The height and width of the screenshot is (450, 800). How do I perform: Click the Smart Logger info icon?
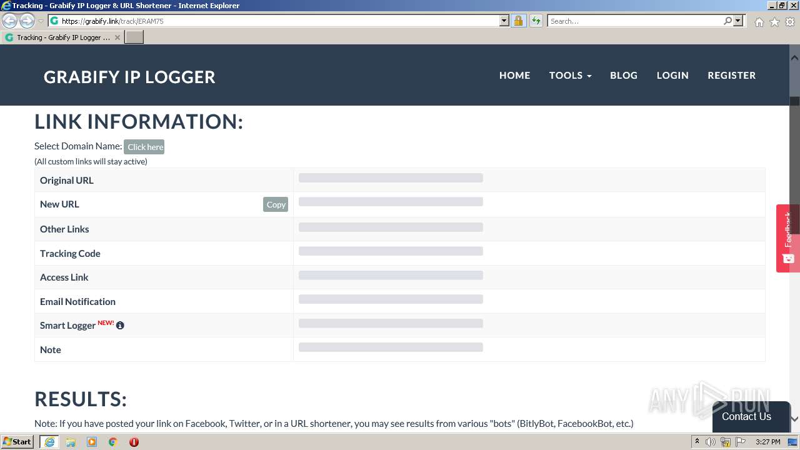pos(120,326)
